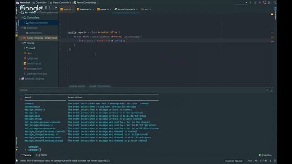This screenshot has height=164, width=292.
Task: Expand the react folder under routes
Action: point(24,48)
